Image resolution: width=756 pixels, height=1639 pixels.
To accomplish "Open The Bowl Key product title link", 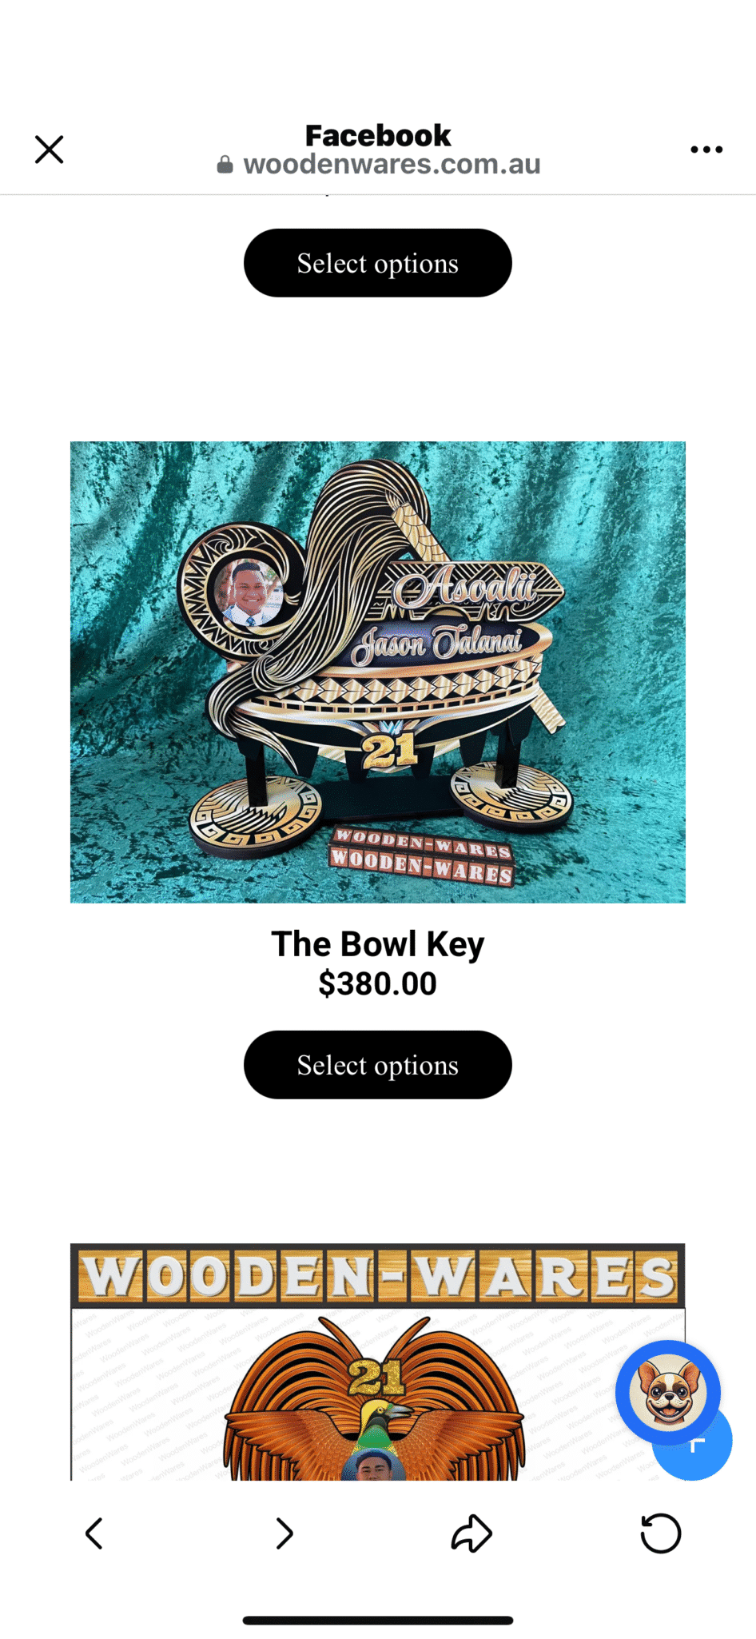I will pos(378,944).
